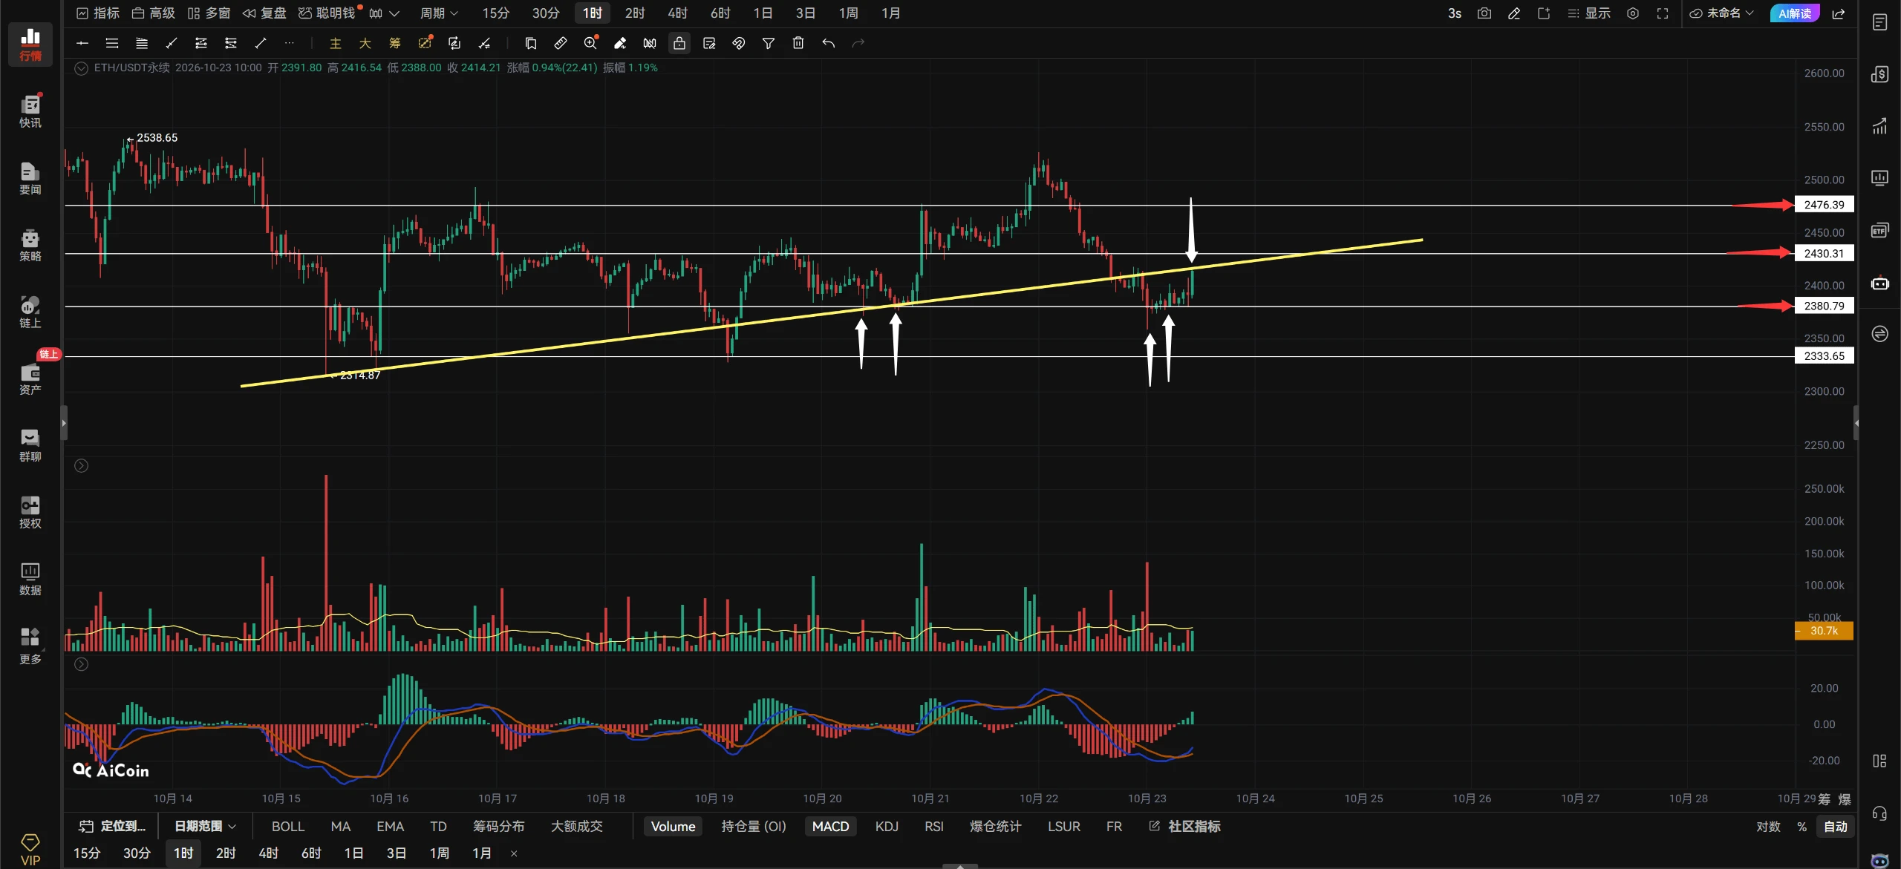The image size is (1901, 869).
Task: Open chart settings hexagon icon
Action: tap(1633, 13)
